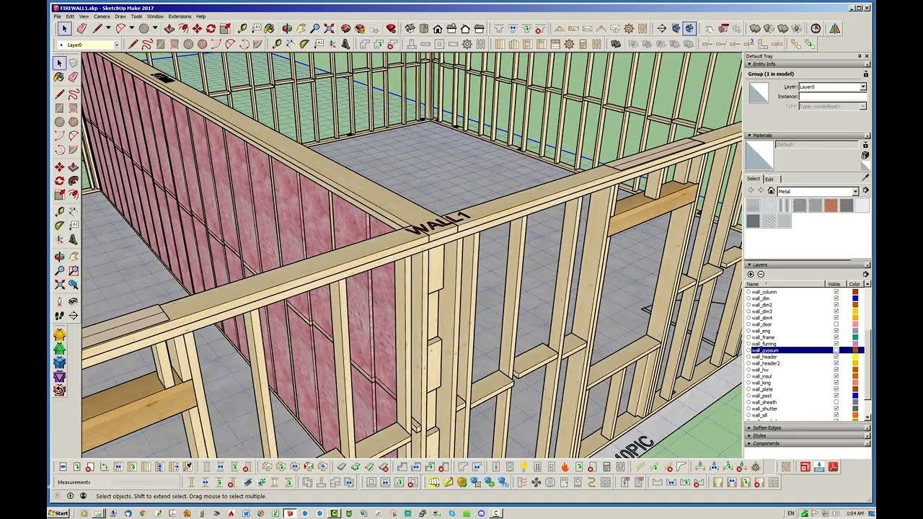
Task: Toggle visibility of wall_column layer
Action: tap(836, 292)
